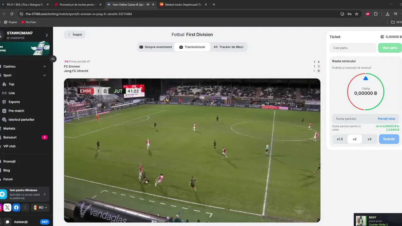The height and width of the screenshot is (226, 402).
Task: Open the ABP ad blocker extension
Action: pyautogui.click(x=367, y=14)
